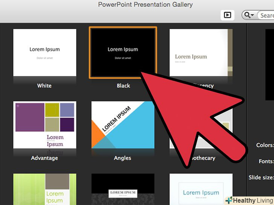Image resolution: width=274 pixels, height=205 pixels.
Task: Click into the Search field
Action: pos(266,15)
